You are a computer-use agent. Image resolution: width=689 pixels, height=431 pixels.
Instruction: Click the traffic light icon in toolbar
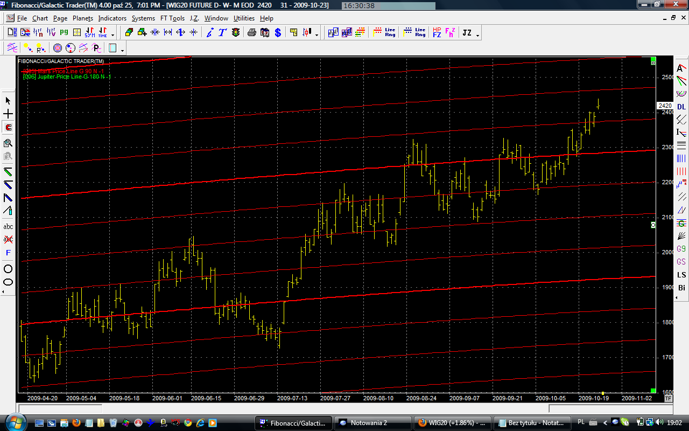(x=236, y=33)
